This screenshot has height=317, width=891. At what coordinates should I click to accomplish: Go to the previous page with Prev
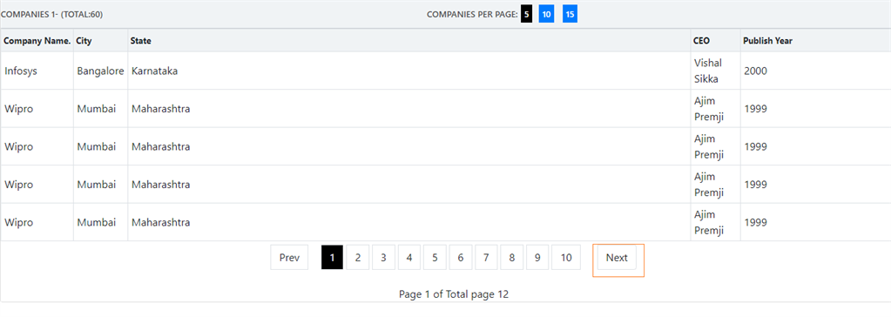click(289, 258)
